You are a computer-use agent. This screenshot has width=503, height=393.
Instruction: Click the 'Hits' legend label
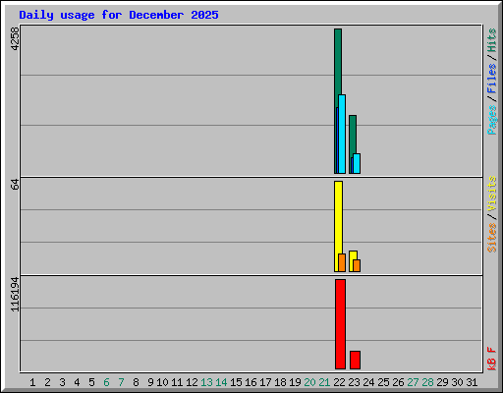pyautogui.click(x=492, y=40)
